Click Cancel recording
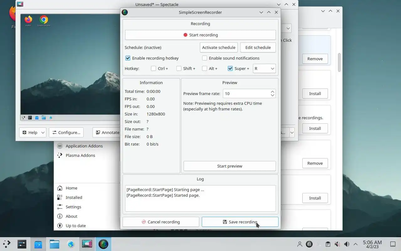Viewport: 401px width, 251px height. pos(161,222)
